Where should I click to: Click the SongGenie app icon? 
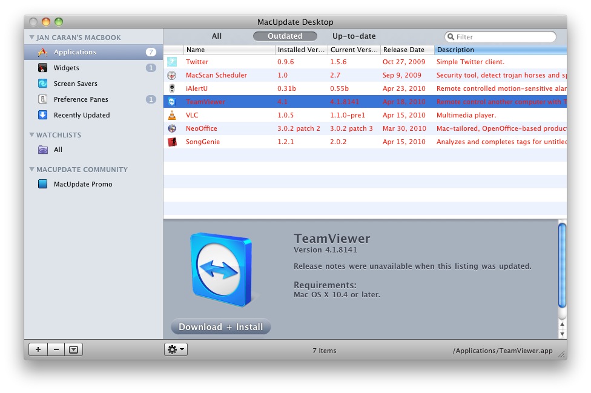point(172,142)
